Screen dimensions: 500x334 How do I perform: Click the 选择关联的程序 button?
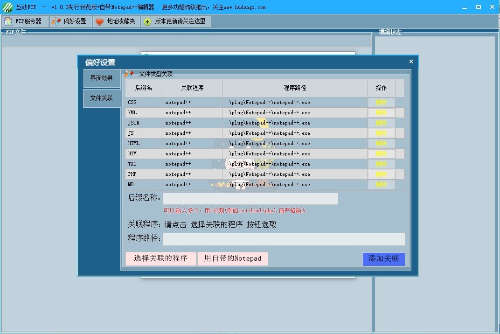point(160,258)
